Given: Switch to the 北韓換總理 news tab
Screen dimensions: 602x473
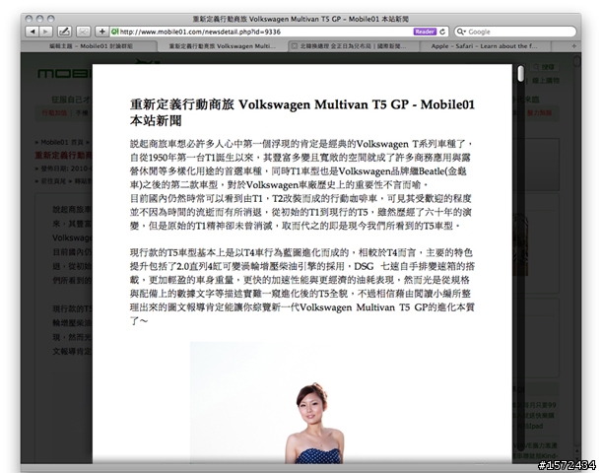Looking at the screenshot, I should [354, 46].
